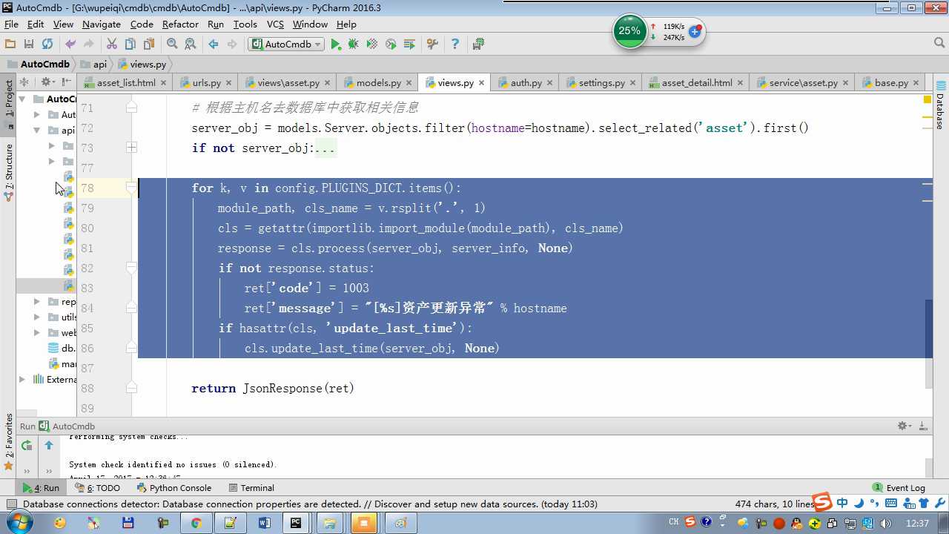Click the Copy toolbar icon

pos(130,44)
